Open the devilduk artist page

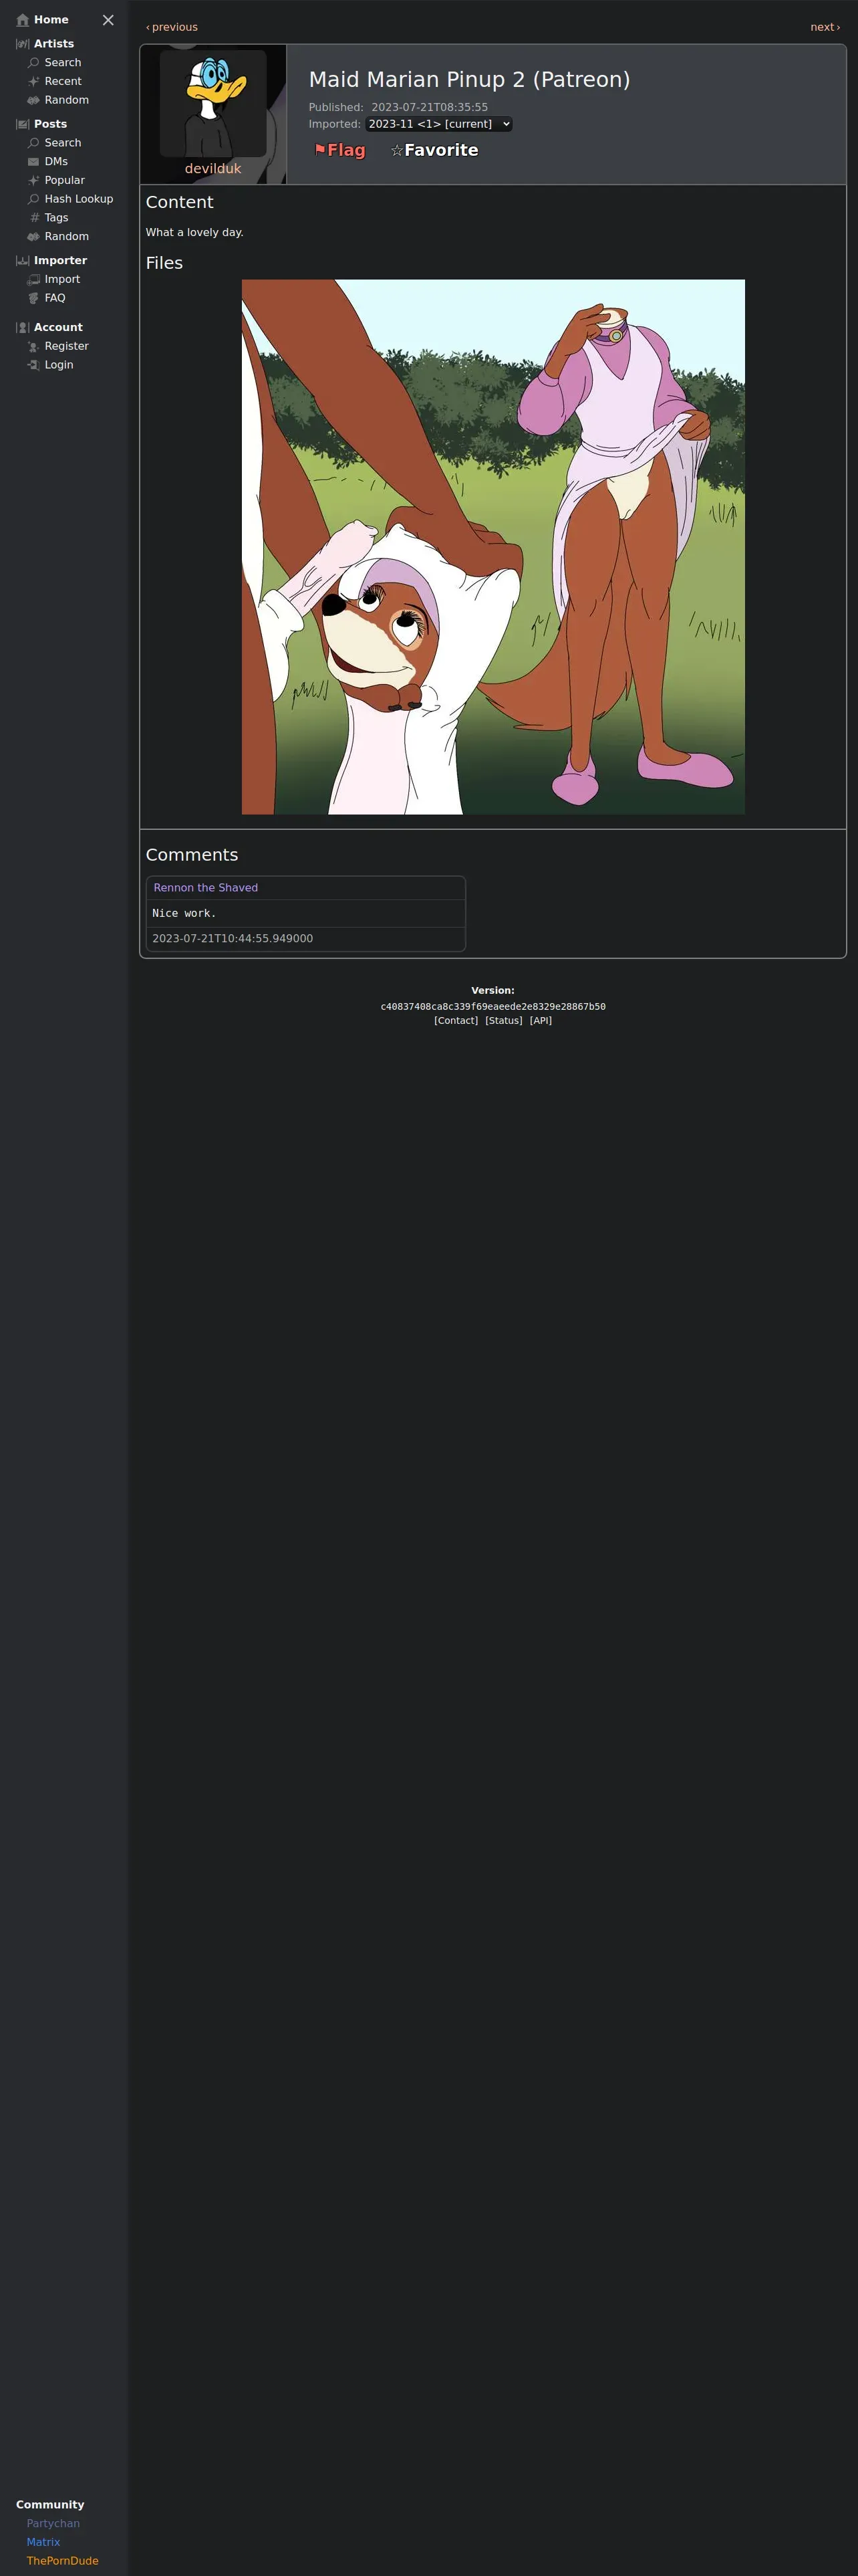212,169
